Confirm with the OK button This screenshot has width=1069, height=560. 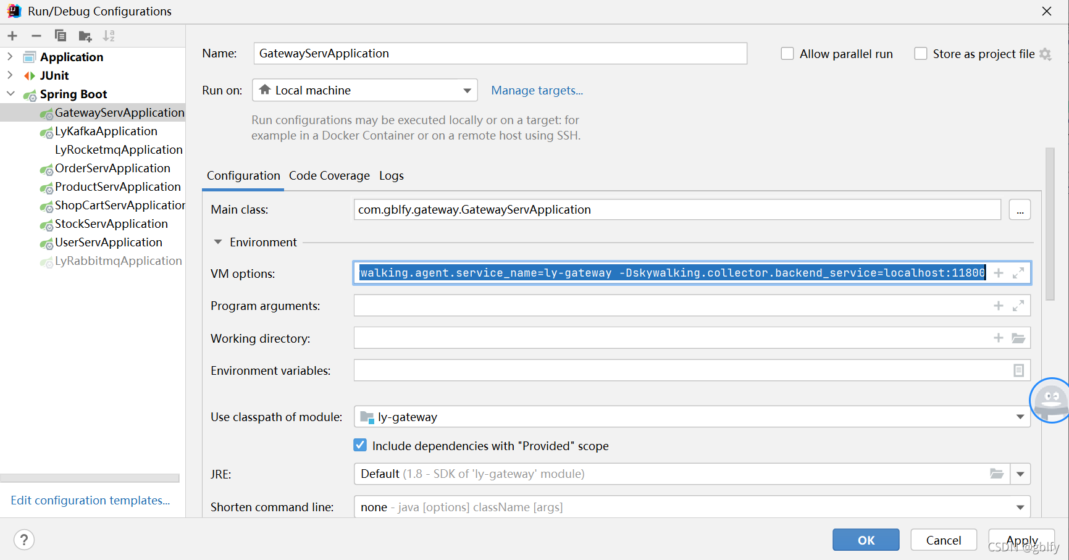866,540
